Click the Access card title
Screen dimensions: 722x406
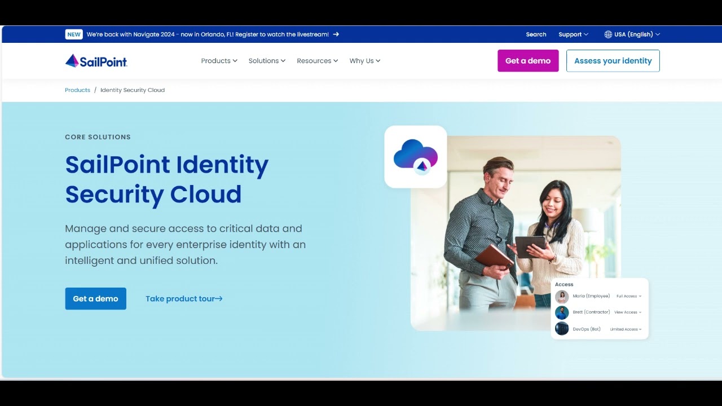(564, 285)
